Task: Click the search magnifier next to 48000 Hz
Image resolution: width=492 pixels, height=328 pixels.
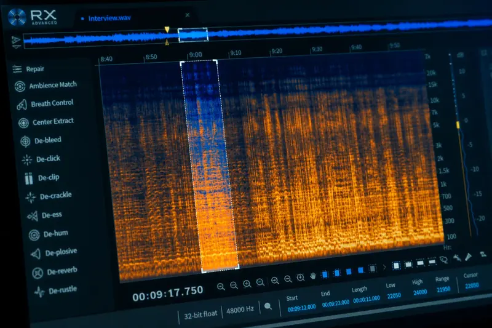Action: pyautogui.click(x=268, y=306)
